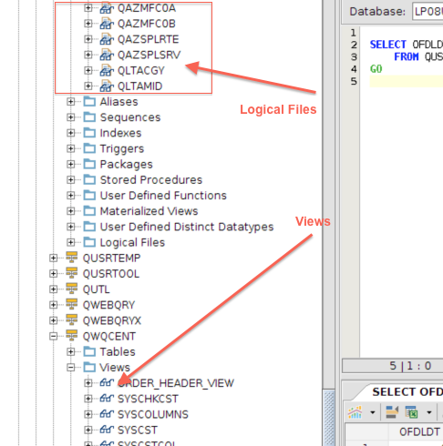Expand the ORDER_HEADER_VIEW node
This screenshot has width=443, height=446.
[88, 383]
